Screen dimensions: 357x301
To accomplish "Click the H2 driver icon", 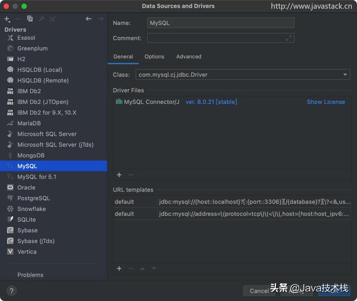I will [10, 59].
